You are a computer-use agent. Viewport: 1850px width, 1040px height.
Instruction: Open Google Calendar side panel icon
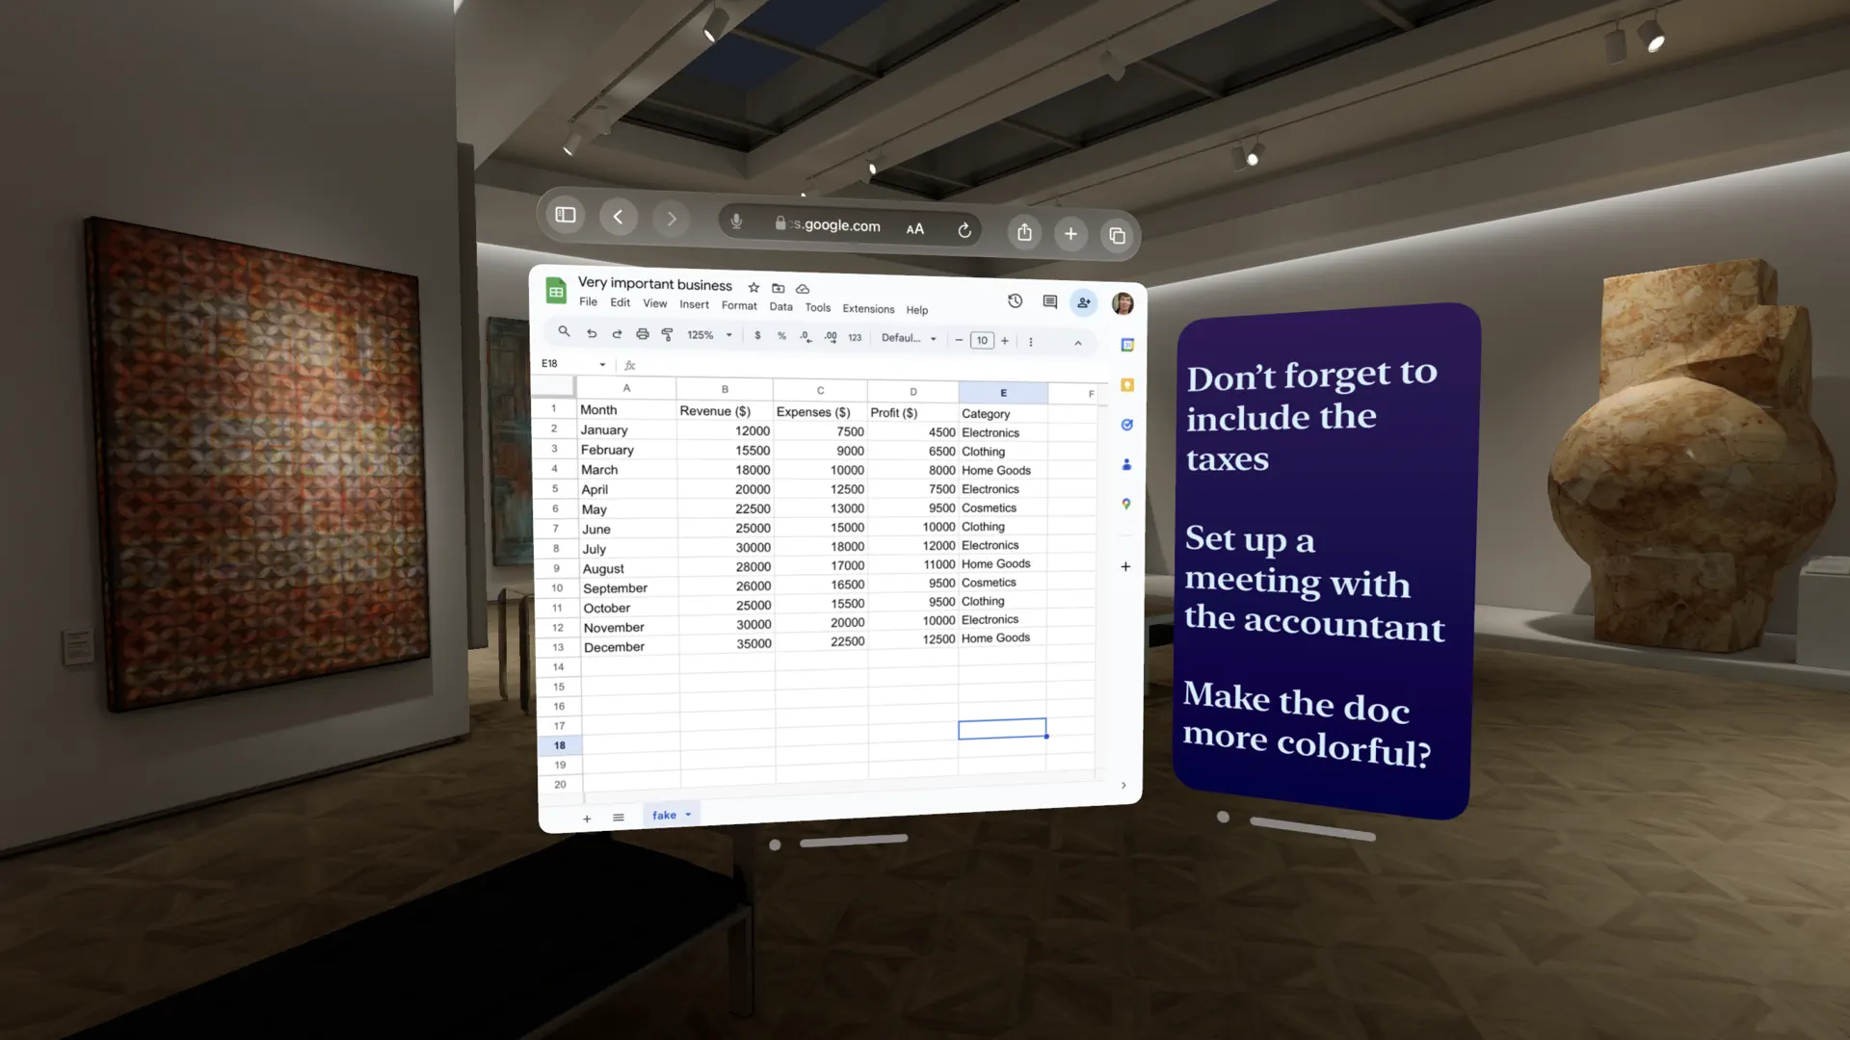(1127, 345)
